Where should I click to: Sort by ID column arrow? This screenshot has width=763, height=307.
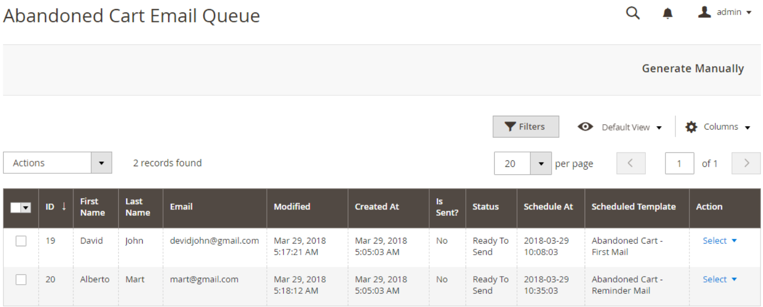click(64, 207)
